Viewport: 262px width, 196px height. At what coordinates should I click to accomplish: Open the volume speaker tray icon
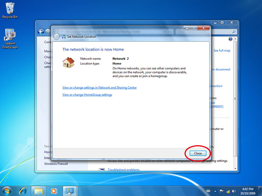pos(234,191)
